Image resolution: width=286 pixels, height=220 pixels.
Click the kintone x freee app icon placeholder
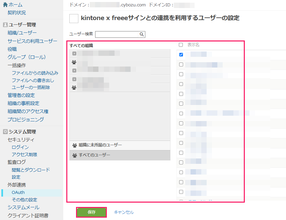click(74, 18)
